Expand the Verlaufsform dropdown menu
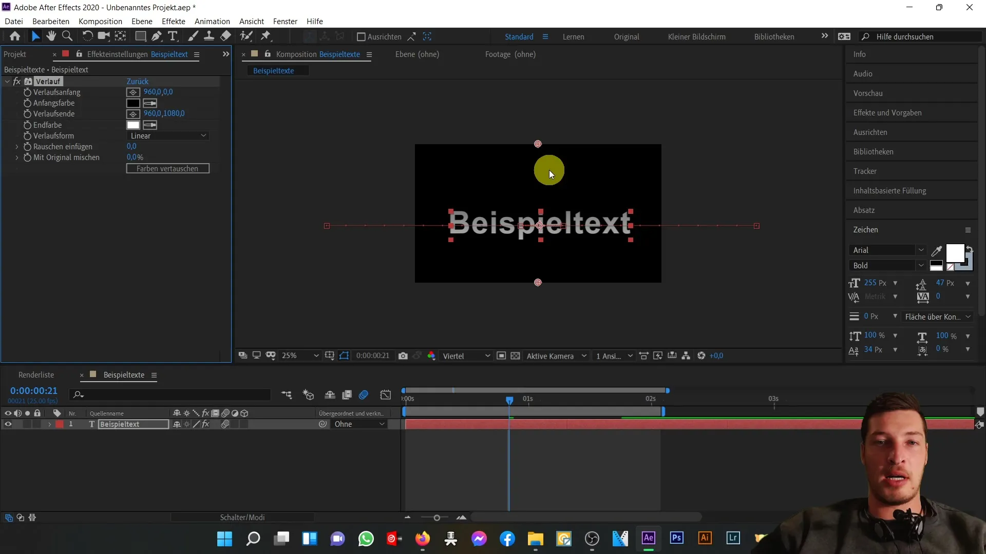The height and width of the screenshot is (554, 986). [x=167, y=135]
